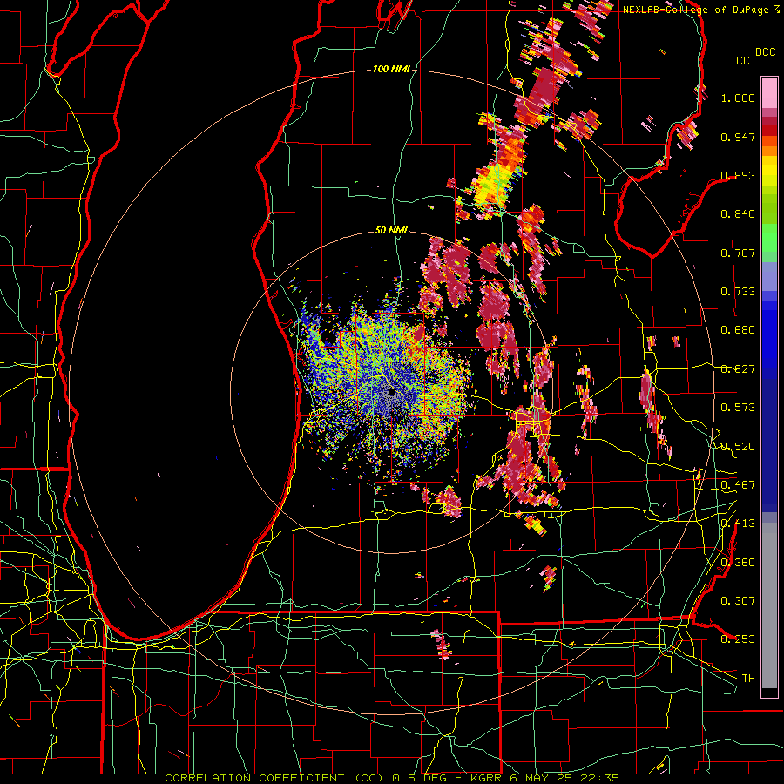Click the KGRR radar site center dot
The width and height of the screenshot is (784, 784).
[391, 393]
